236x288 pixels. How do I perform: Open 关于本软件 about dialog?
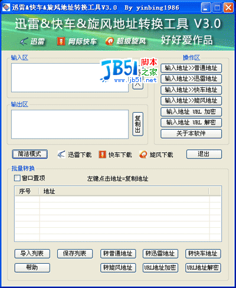(191, 133)
